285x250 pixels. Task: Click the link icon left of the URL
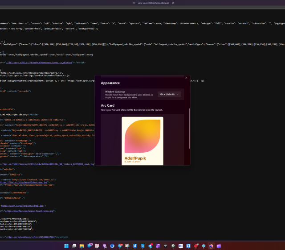click(134, 3)
